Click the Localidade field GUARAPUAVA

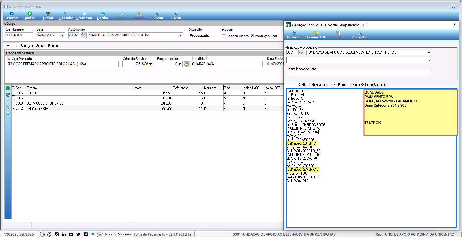[227, 64]
